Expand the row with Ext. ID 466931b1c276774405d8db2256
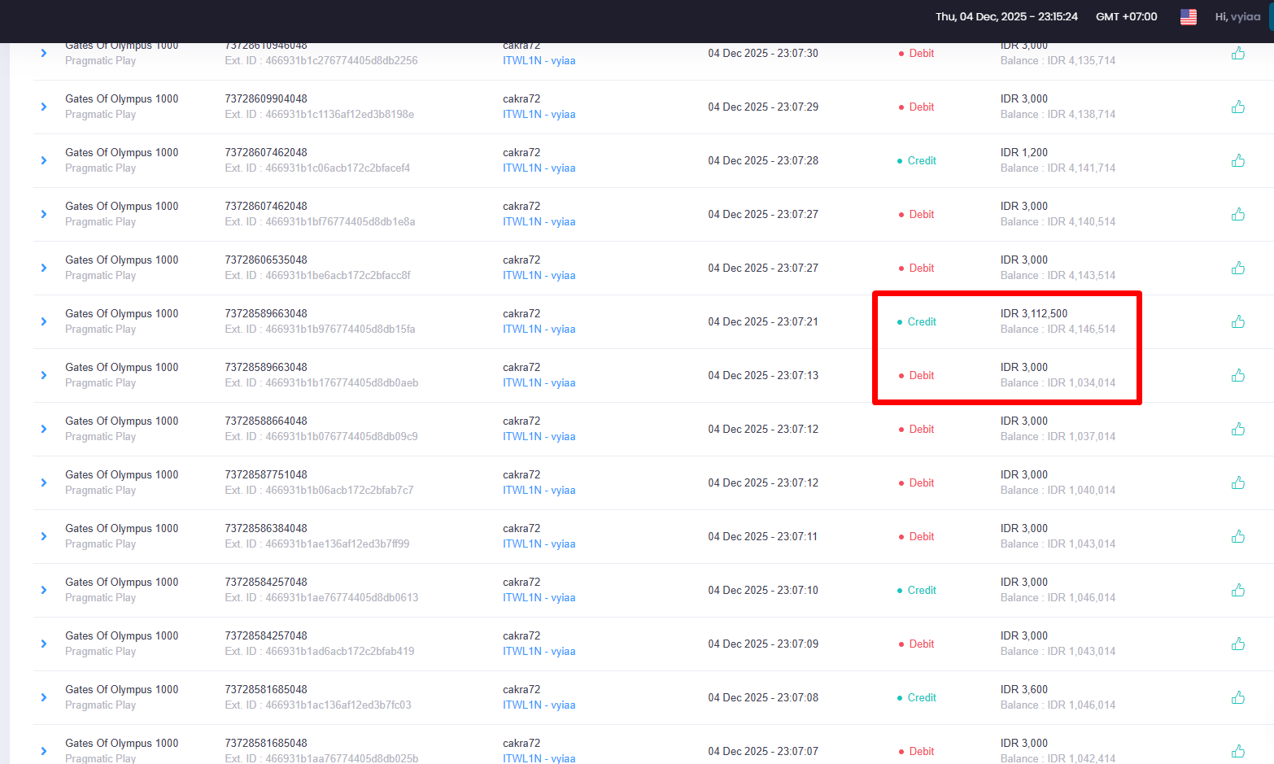Screen dimensions: 1274x764 tap(44, 53)
